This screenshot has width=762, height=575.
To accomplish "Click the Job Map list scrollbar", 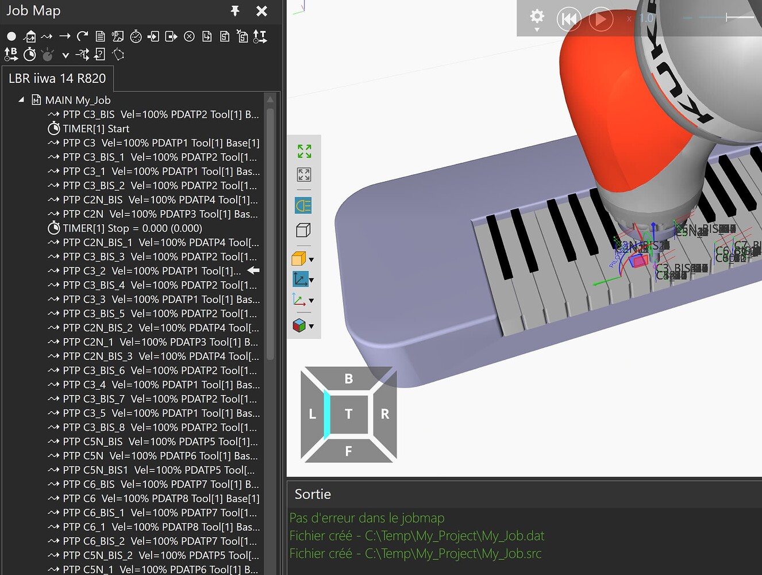I will coord(270,230).
